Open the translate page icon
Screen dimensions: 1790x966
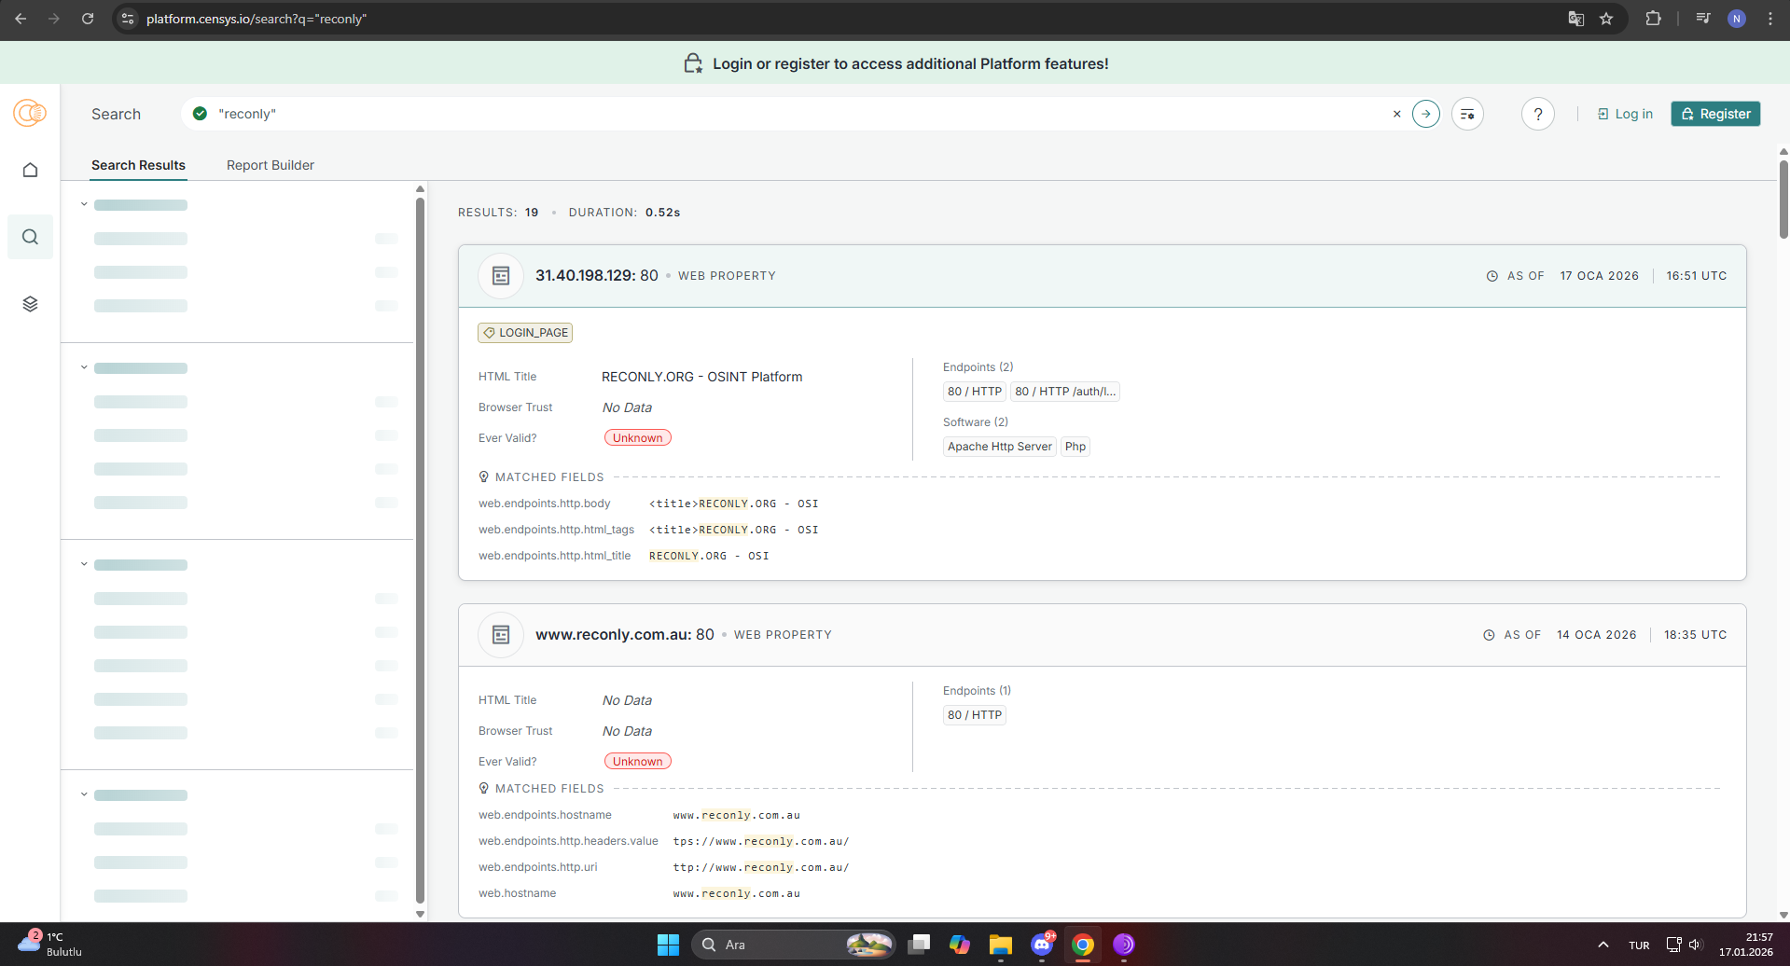(1575, 19)
